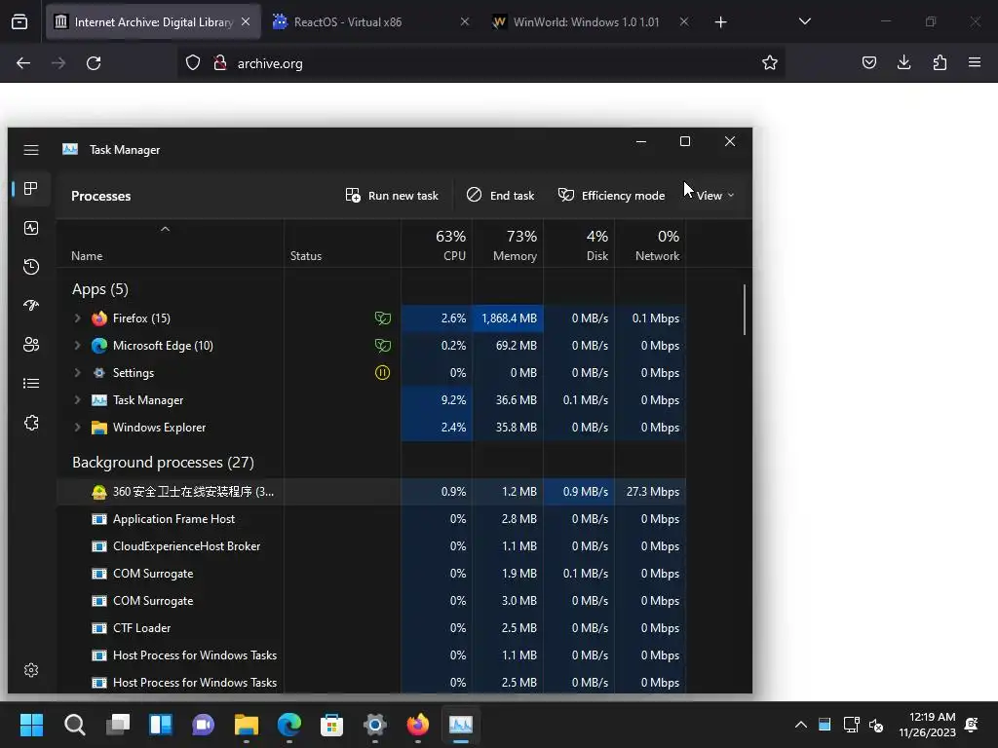The image size is (998, 748).
Task: Open the Task Manager hamburger navigation menu
Action: point(31,149)
